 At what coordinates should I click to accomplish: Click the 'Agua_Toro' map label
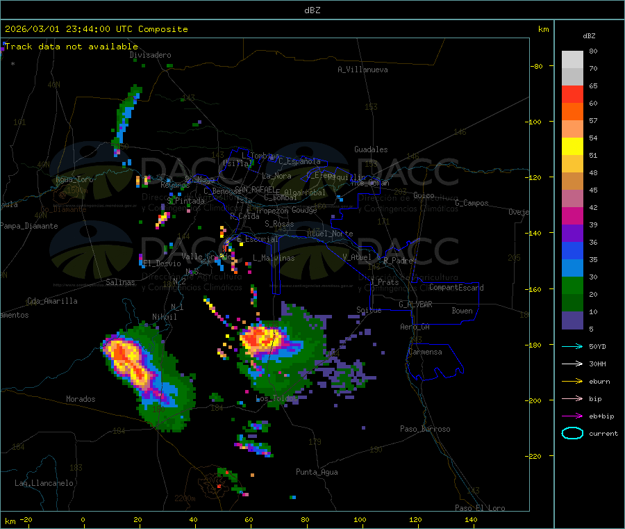pos(74,179)
